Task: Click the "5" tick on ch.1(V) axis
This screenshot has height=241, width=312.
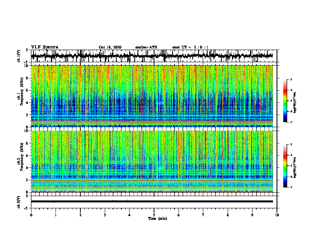Action: (27, 50)
